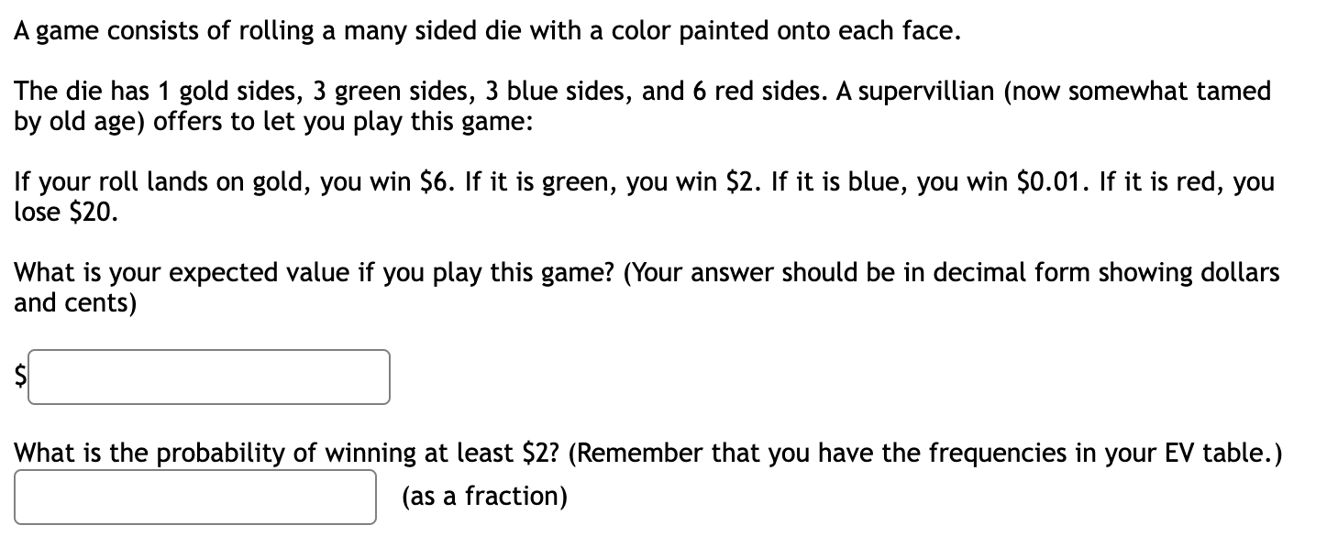Click inside the box next to the dollar sign
This screenshot has width=1327, height=558.
pos(209,377)
